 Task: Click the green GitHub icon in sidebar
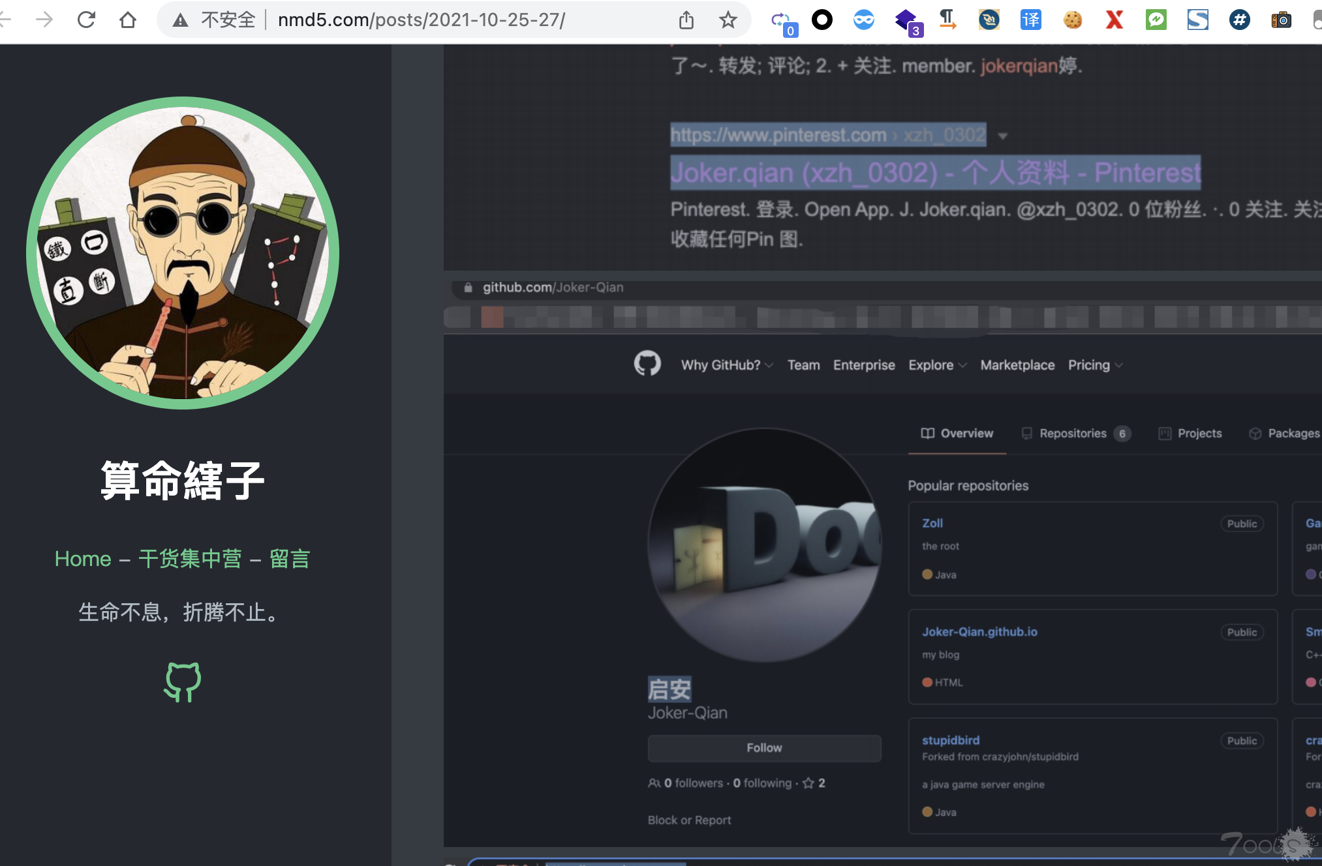pos(183,682)
